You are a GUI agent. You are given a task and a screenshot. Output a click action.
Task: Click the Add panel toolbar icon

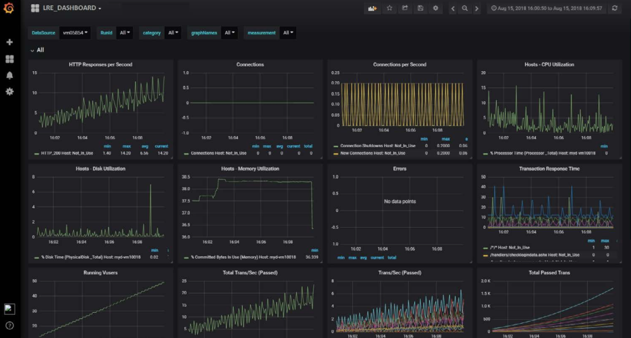(x=372, y=8)
